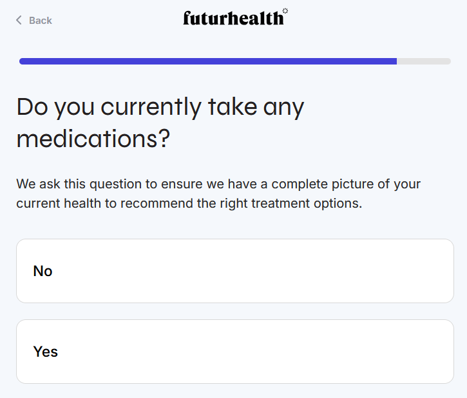Click the right edge of the Yes card
This screenshot has width=467, height=398.
click(x=444, y=352)
